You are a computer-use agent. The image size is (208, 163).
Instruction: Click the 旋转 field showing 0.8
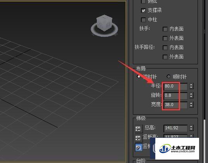(175, 96)
